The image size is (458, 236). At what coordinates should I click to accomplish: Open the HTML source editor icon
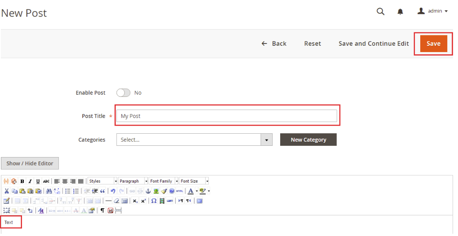[x=180, y=191]
